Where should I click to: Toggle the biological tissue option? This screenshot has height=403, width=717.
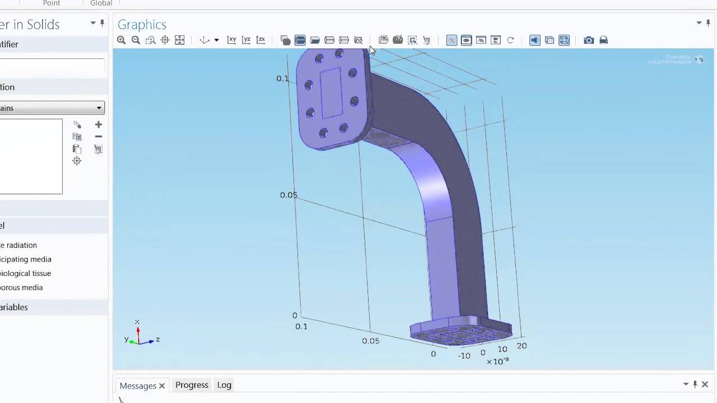pyautogui.click(x=26, y=273)
